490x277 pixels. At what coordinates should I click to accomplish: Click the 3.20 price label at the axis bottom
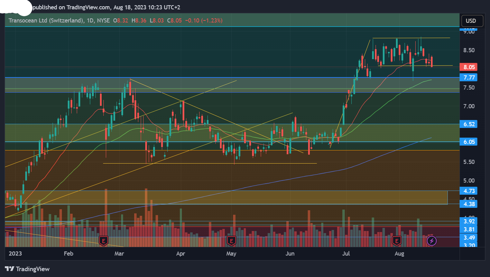coord(469,245)
